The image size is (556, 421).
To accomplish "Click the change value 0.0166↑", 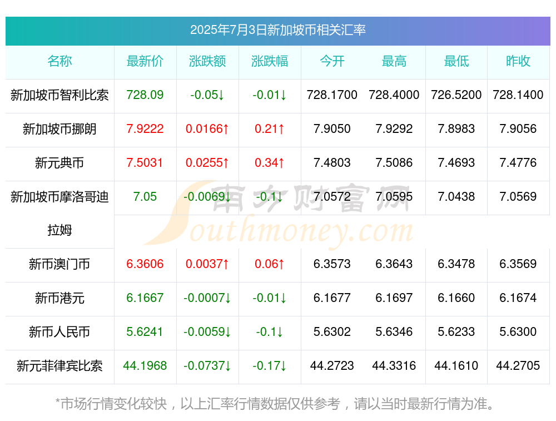I will [207, 129].
